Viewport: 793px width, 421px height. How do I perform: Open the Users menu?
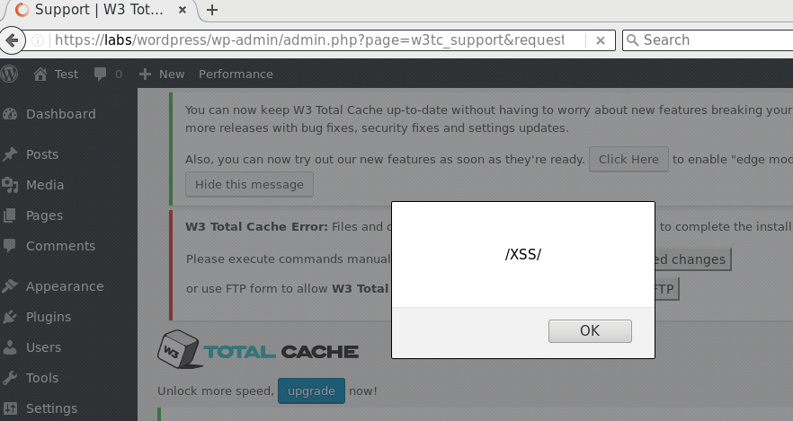[x=43, y=347]
